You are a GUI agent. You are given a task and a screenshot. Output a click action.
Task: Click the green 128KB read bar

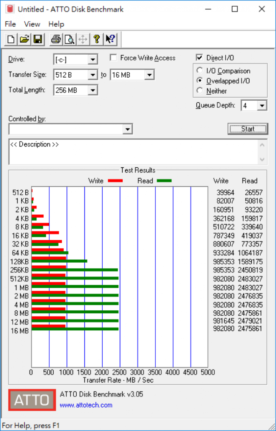pos(59,261)
